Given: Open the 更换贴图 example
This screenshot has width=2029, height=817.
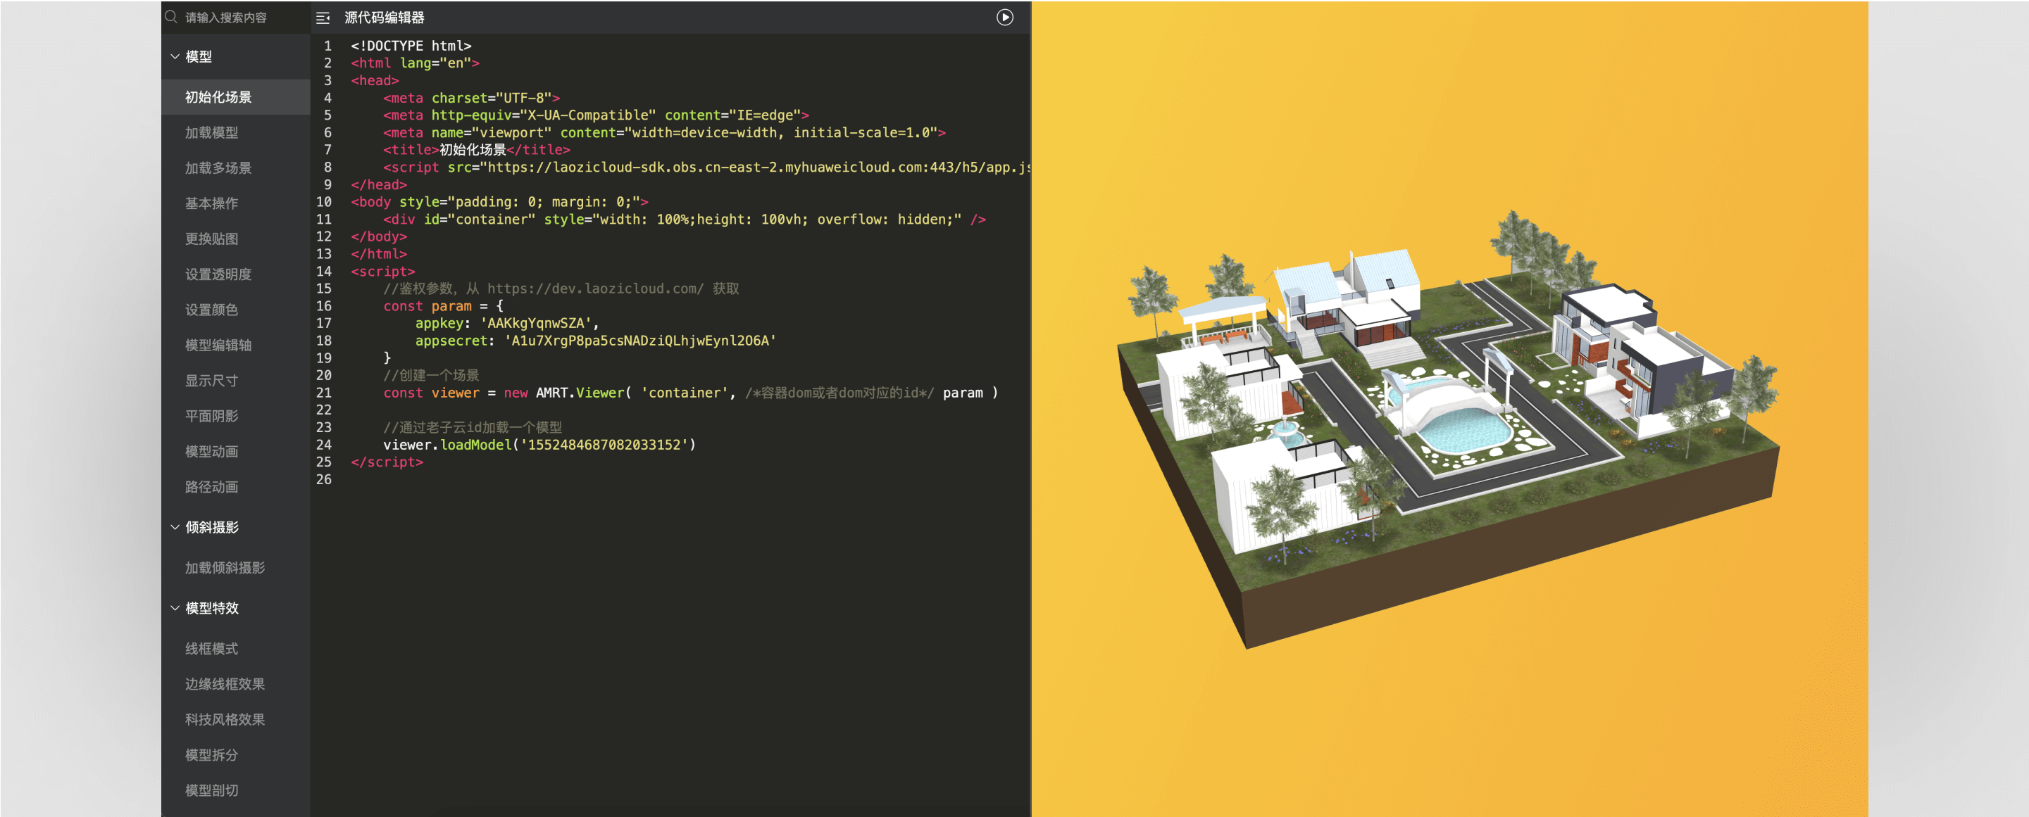Looking at the screenshot, I should [211, 239].
